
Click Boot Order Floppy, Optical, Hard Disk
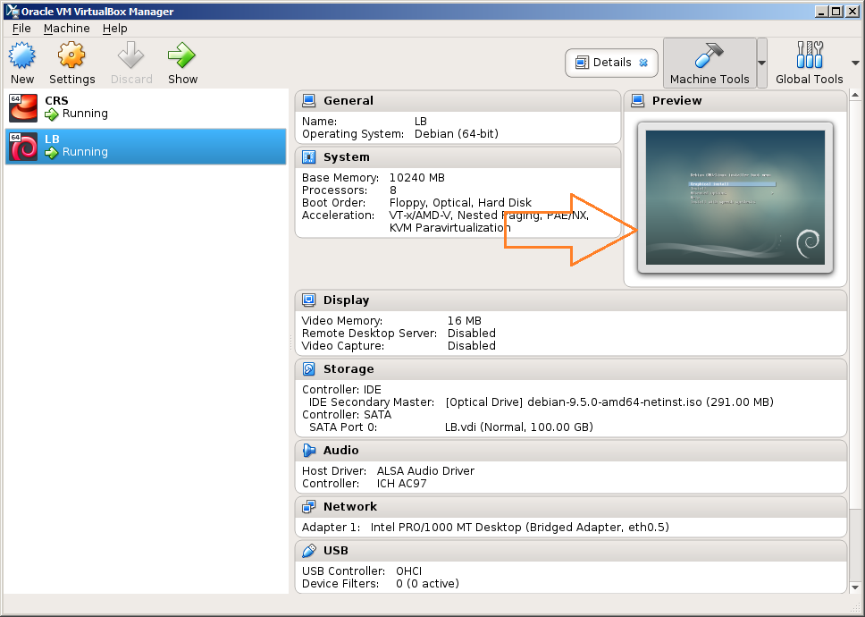coord(460,203)
